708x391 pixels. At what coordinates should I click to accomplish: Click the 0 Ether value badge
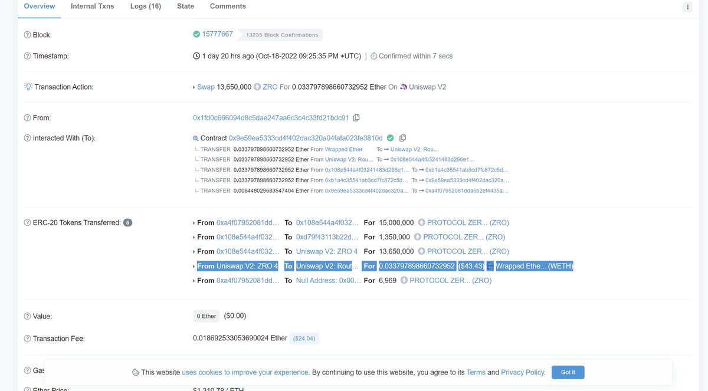206,316
